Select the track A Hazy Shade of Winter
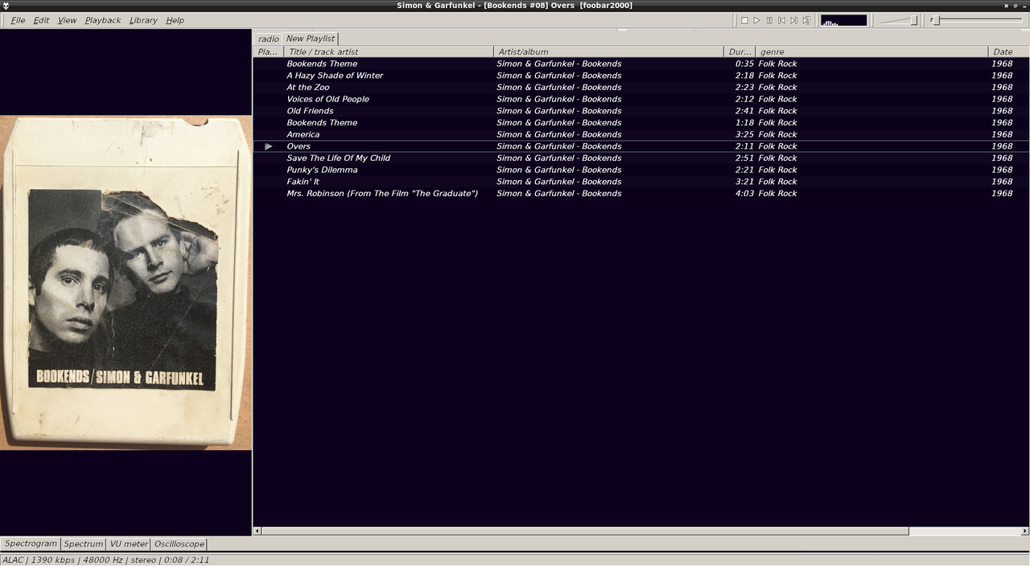This screenshot has height=566, width=1030. point(641,76)
